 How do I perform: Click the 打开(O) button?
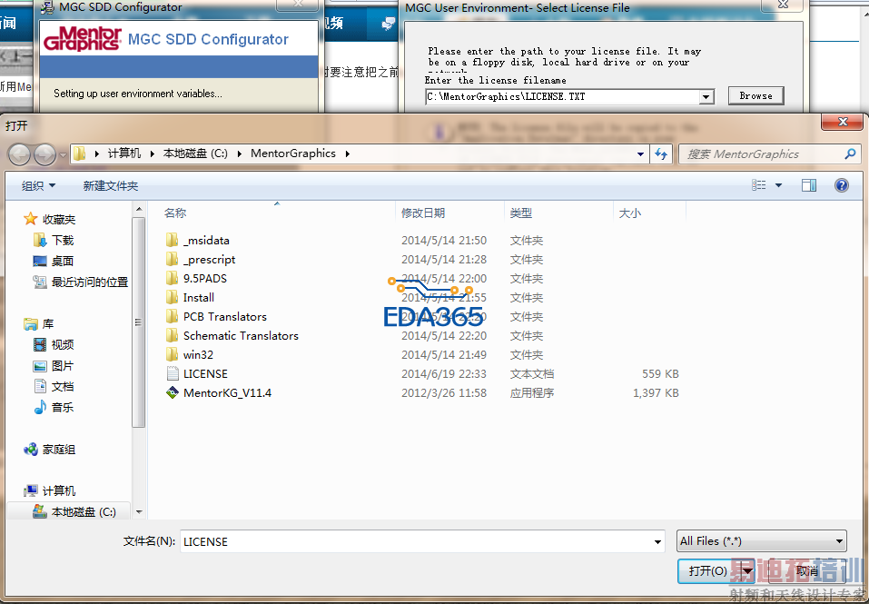pos(708,570)
